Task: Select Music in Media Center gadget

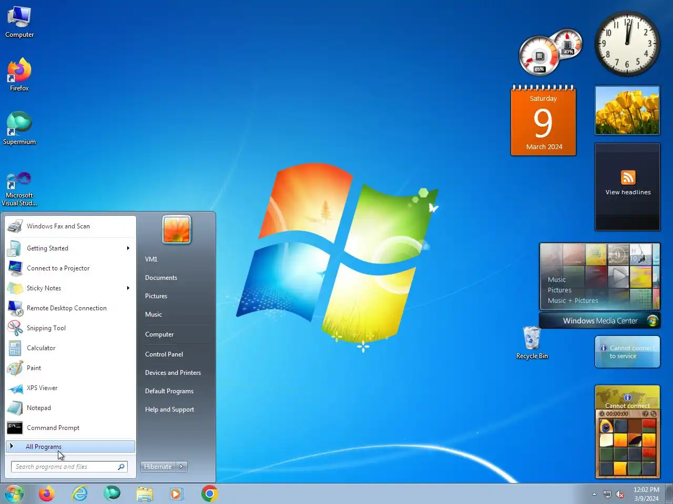Action: click(x=557, y=280)
